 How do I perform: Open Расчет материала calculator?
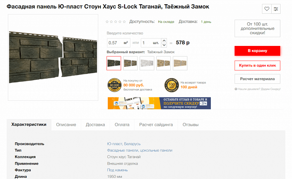257,79
